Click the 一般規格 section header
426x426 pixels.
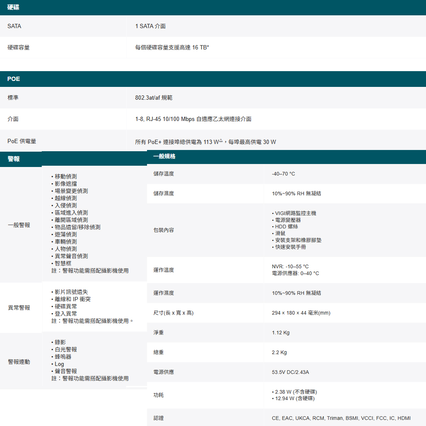tap(164, 156)
